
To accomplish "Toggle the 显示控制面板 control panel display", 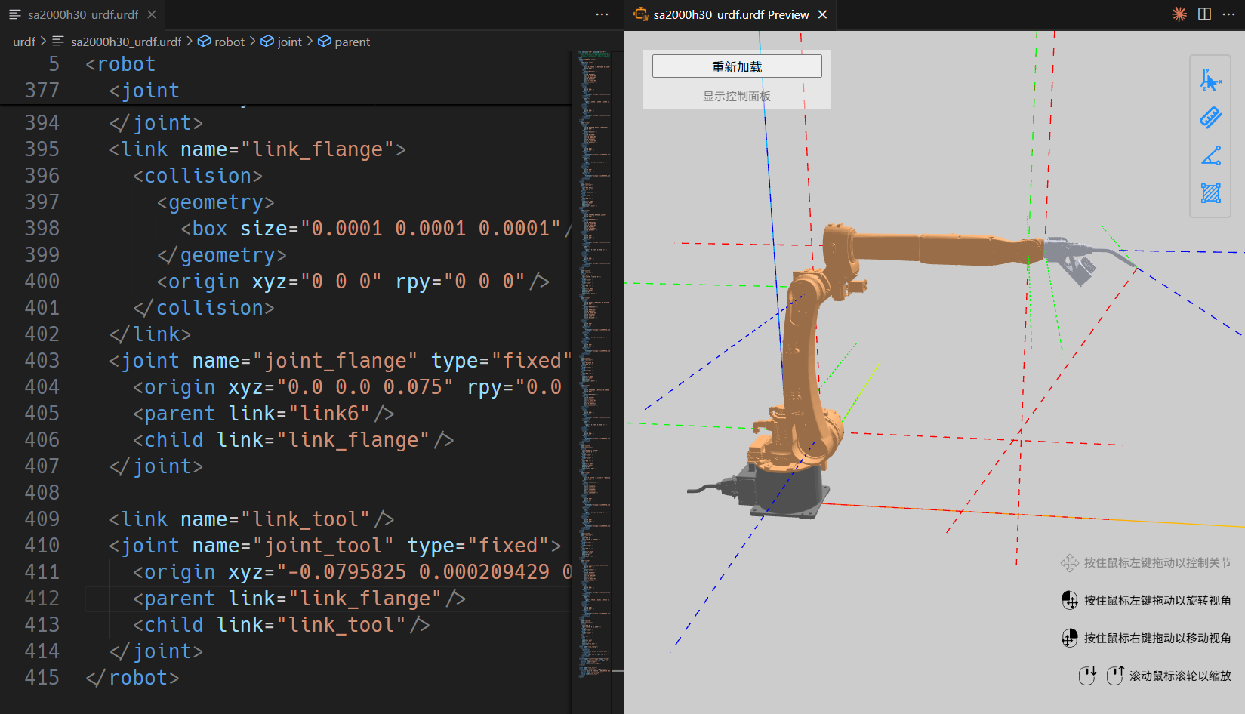I will [x=736, y=96].
